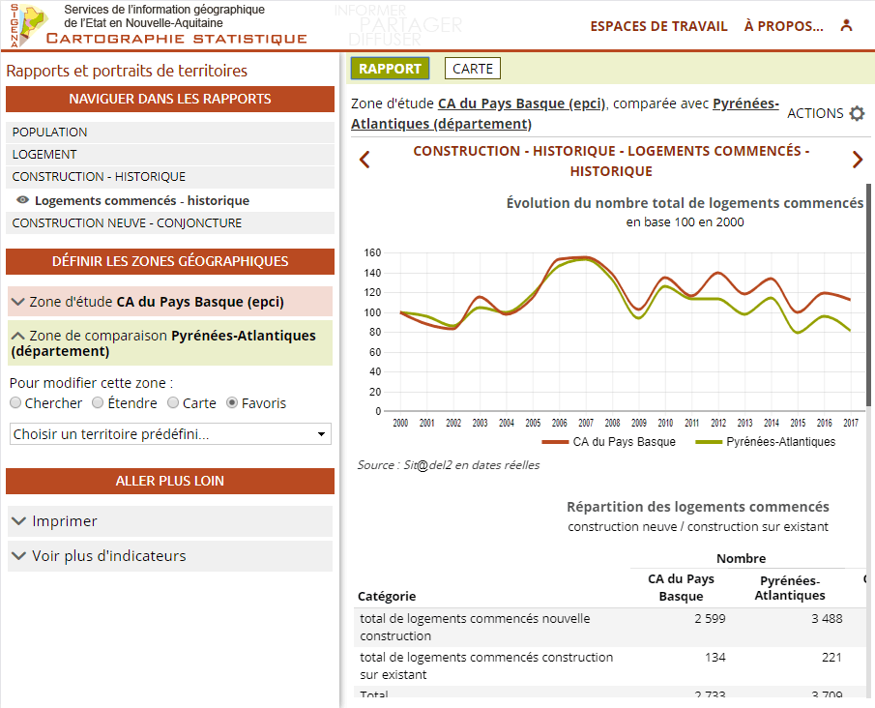Click 'total de logements commencés construction sur existant' row
Image resolution: width=875 pixels, height=708 pixels.
click(x=609, y=665)
